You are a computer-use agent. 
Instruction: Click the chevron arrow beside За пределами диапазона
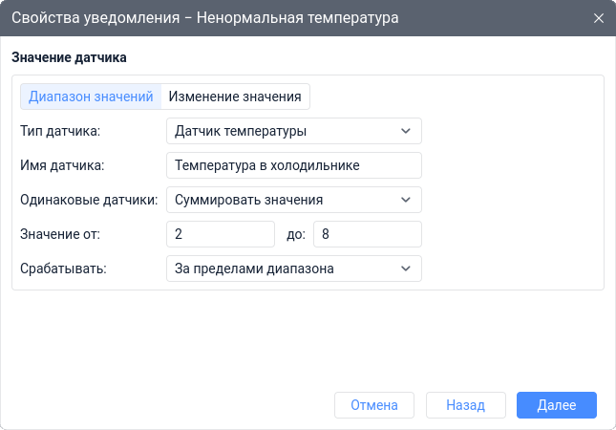click(405, 269)
